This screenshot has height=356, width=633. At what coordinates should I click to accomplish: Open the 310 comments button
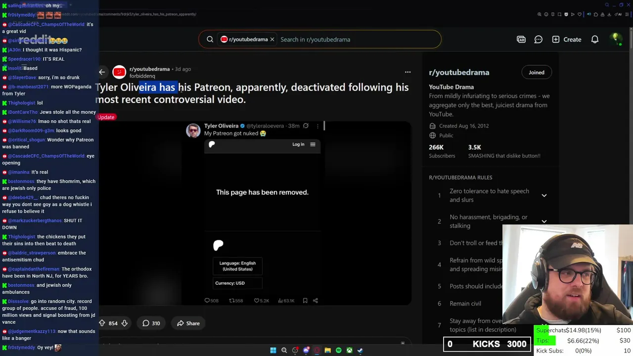(151, 323)
